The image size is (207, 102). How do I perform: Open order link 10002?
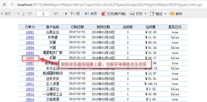coord(30,37)
